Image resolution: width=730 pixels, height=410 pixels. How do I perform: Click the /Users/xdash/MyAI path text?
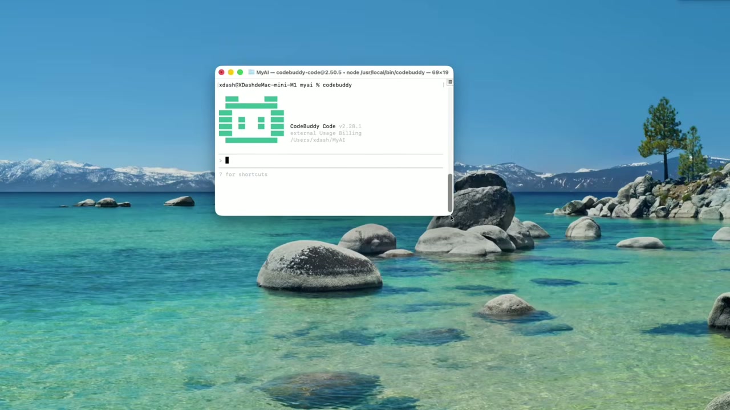318,140
